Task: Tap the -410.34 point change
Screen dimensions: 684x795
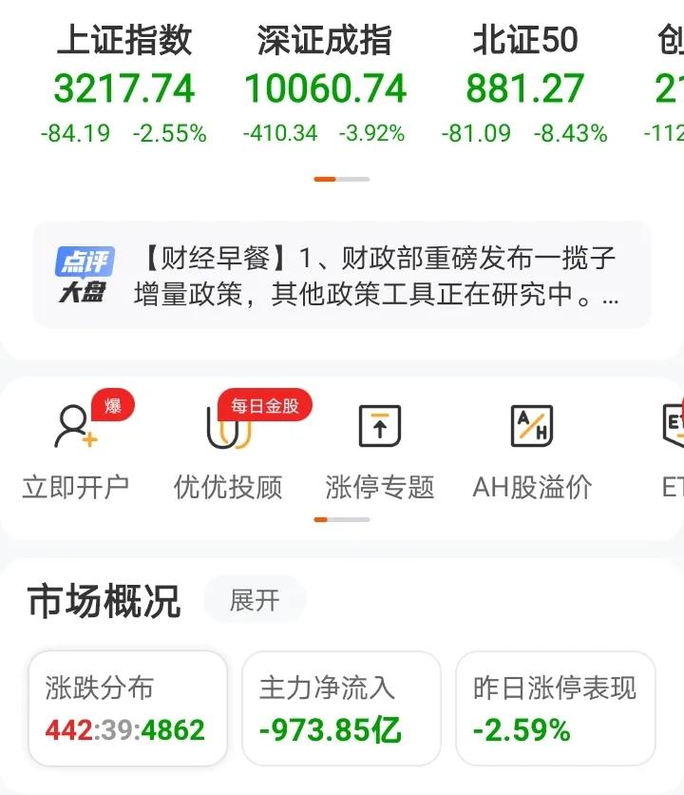Action: 280,134
